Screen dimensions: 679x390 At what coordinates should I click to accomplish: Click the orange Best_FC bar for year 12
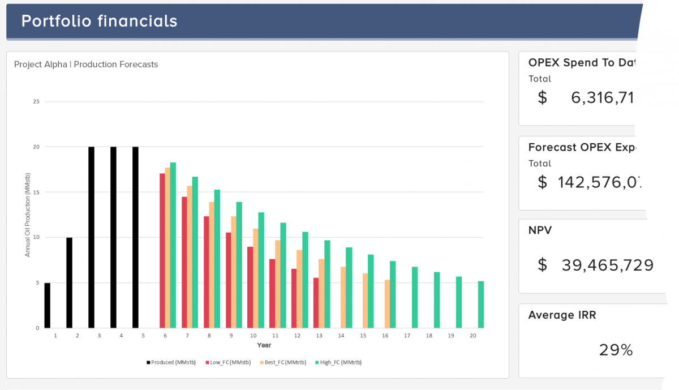point(299,289)
